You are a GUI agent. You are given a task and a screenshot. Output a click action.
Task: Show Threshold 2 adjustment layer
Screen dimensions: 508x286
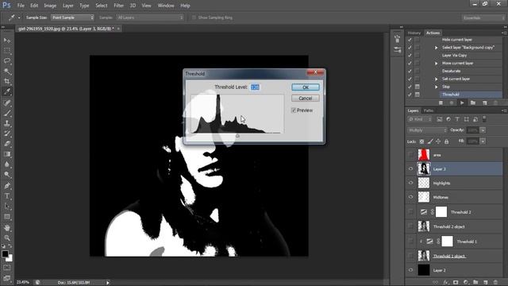click(411, 212)
